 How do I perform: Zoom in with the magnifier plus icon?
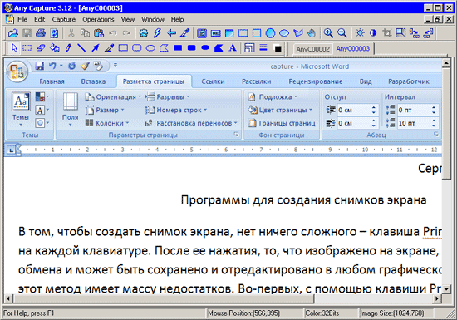point(328,33)
